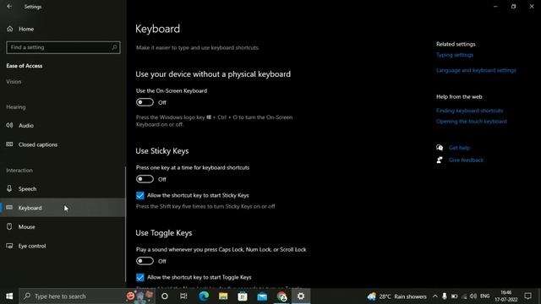Click the Speech microphone icon in sidebar
The image size is (541, 304).
pyautogui.click(x=9, y=188)
